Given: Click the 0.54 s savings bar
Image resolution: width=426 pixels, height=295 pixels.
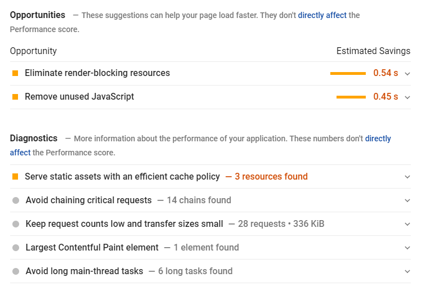Looking at the screenshot, I should 348,73.
